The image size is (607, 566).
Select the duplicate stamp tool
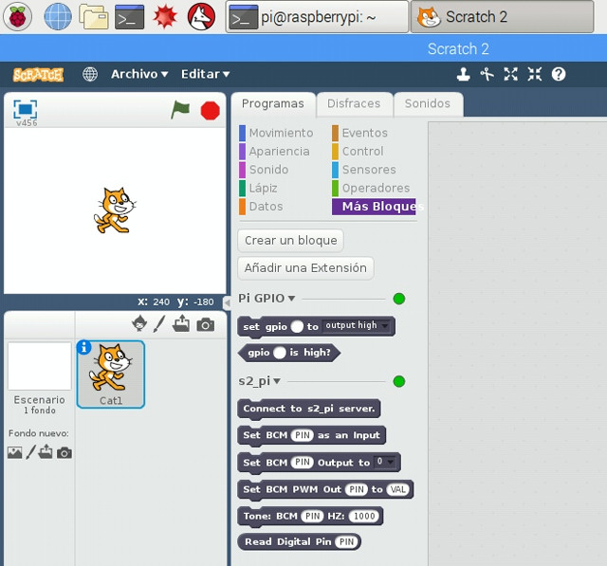(x=463, y=74)
